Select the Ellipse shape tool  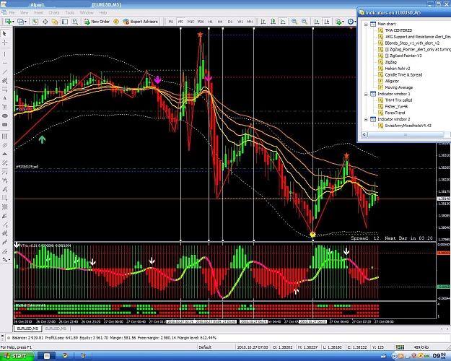coord(4,116)
